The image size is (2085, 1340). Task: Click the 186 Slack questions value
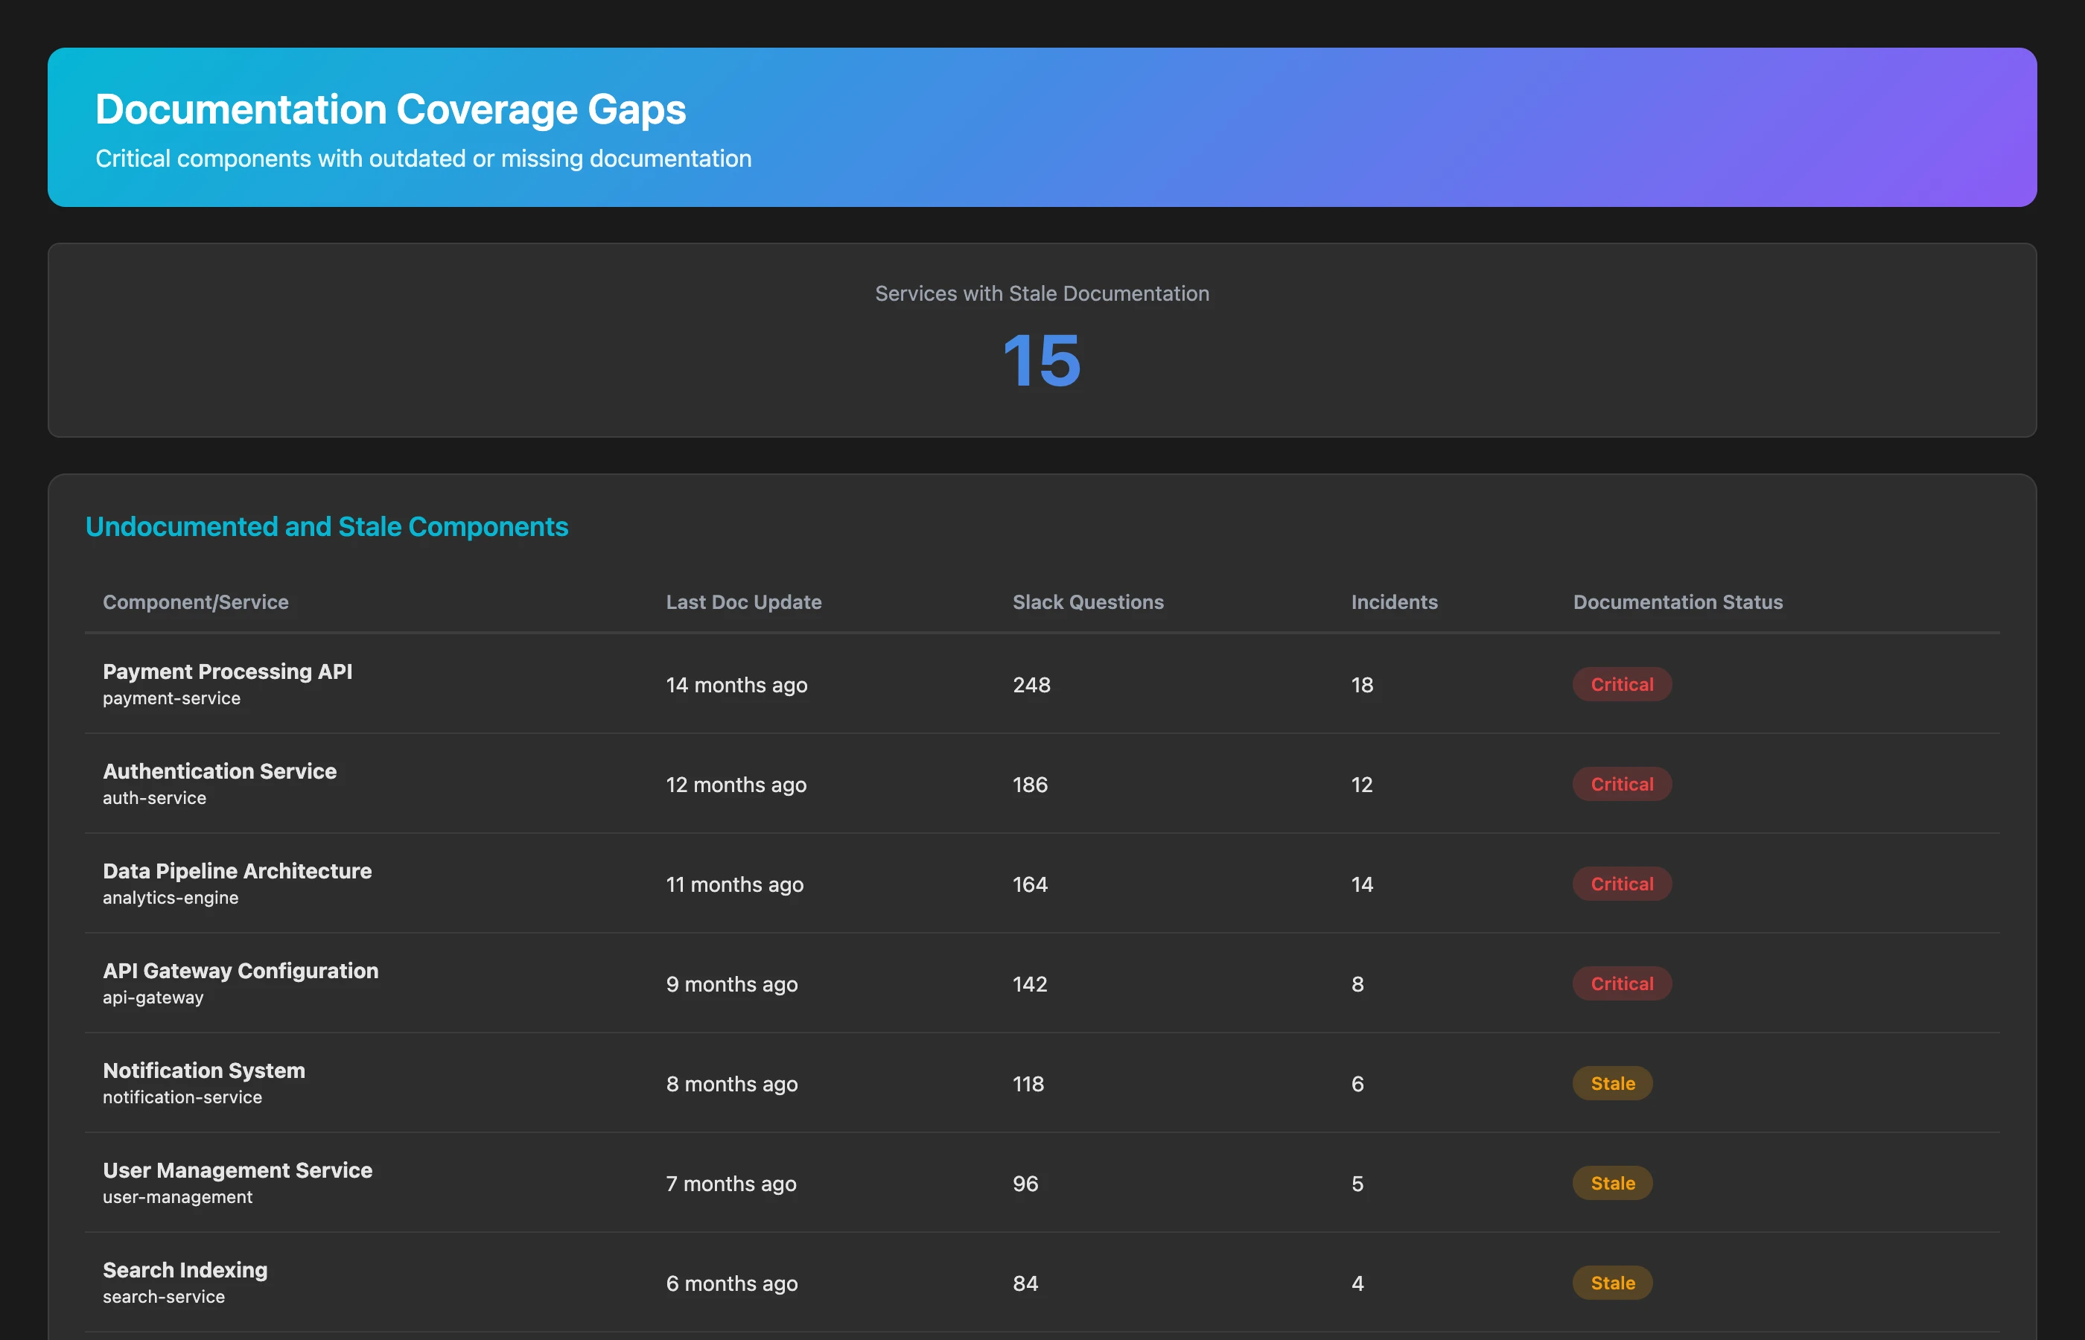1031,785
